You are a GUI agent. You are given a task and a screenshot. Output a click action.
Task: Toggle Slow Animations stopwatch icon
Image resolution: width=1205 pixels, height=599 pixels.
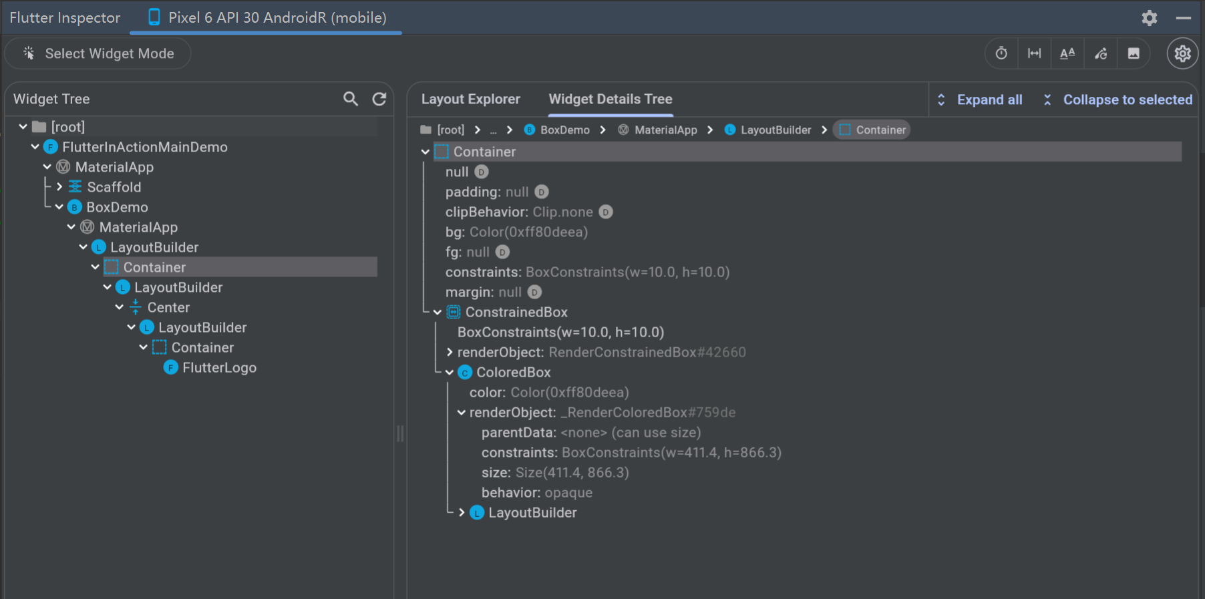point(1001,53)
